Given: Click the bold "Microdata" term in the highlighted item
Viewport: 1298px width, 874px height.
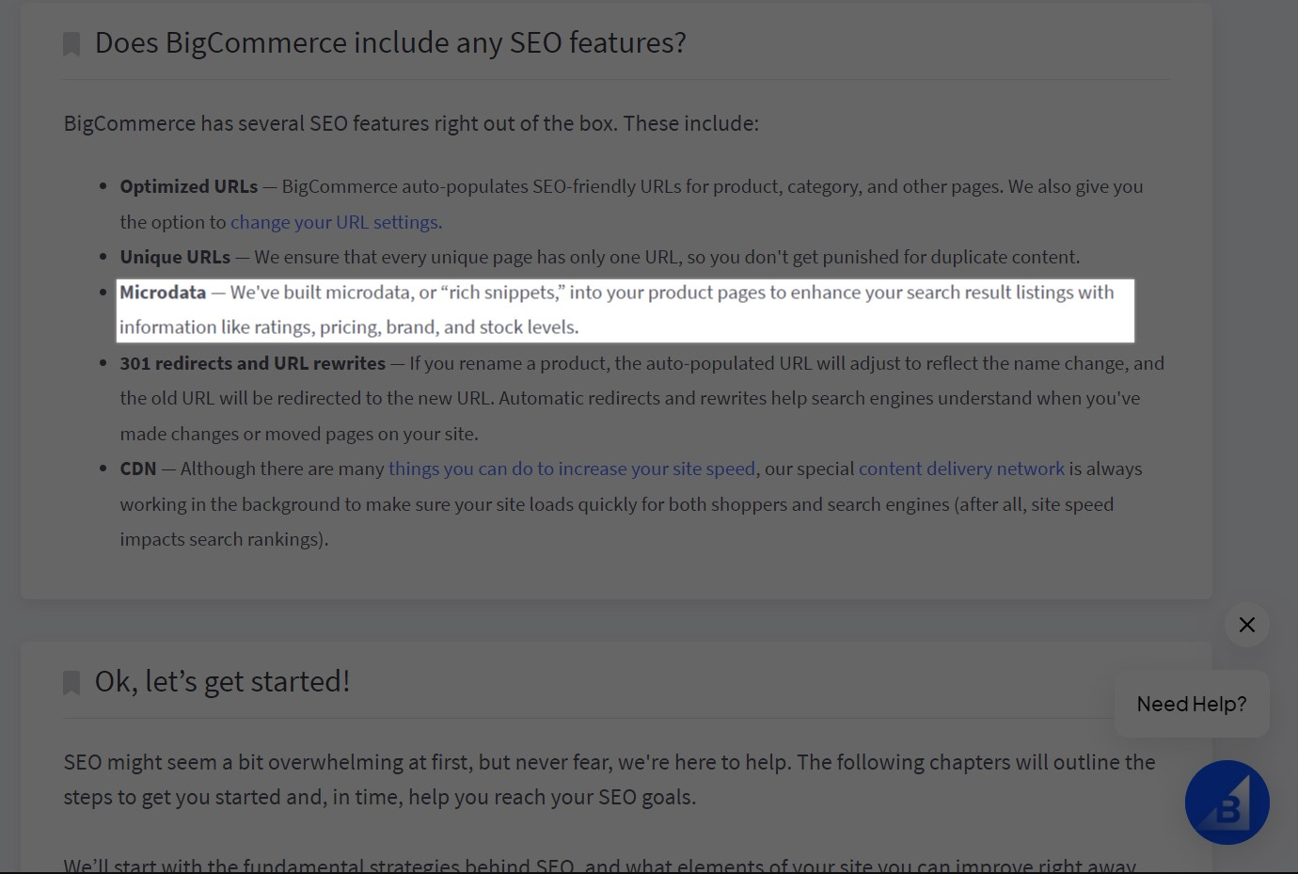Looking at the screenshot, I should tap(163, 293).
